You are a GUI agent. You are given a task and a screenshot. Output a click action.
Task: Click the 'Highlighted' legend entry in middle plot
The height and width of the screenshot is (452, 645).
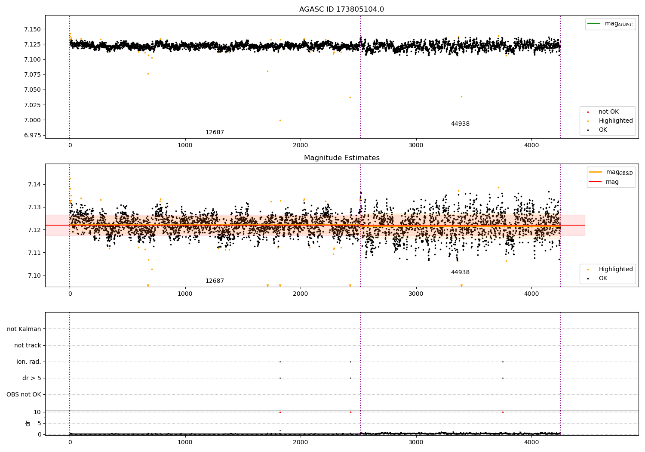pyautogui.click(x=615, y=269)
